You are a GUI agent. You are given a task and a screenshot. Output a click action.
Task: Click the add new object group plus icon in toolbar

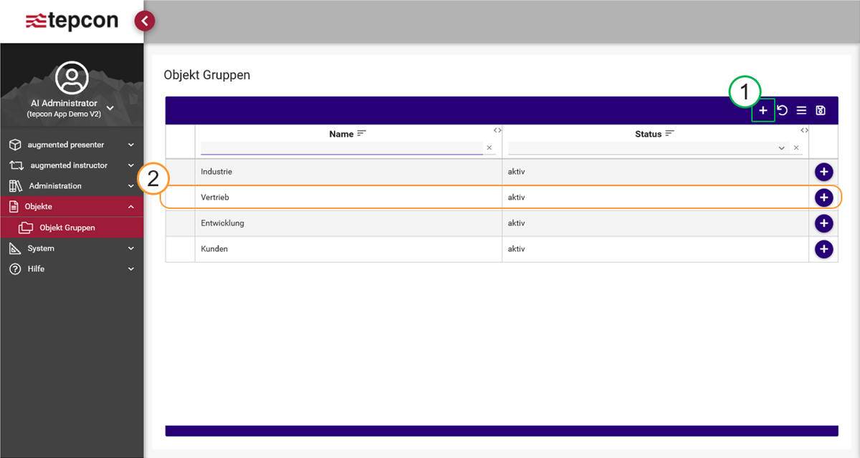click(x=763, y=111)
